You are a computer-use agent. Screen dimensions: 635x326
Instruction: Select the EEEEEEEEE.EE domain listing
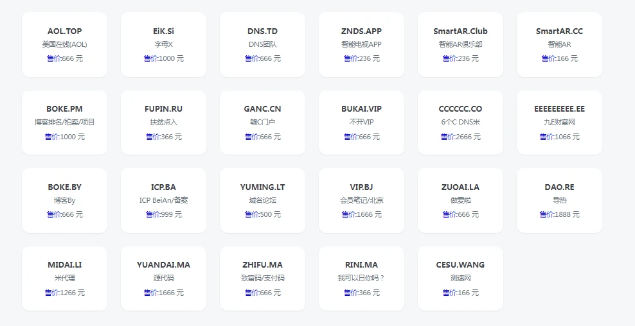pyautogui.click(x=559, y=109)
